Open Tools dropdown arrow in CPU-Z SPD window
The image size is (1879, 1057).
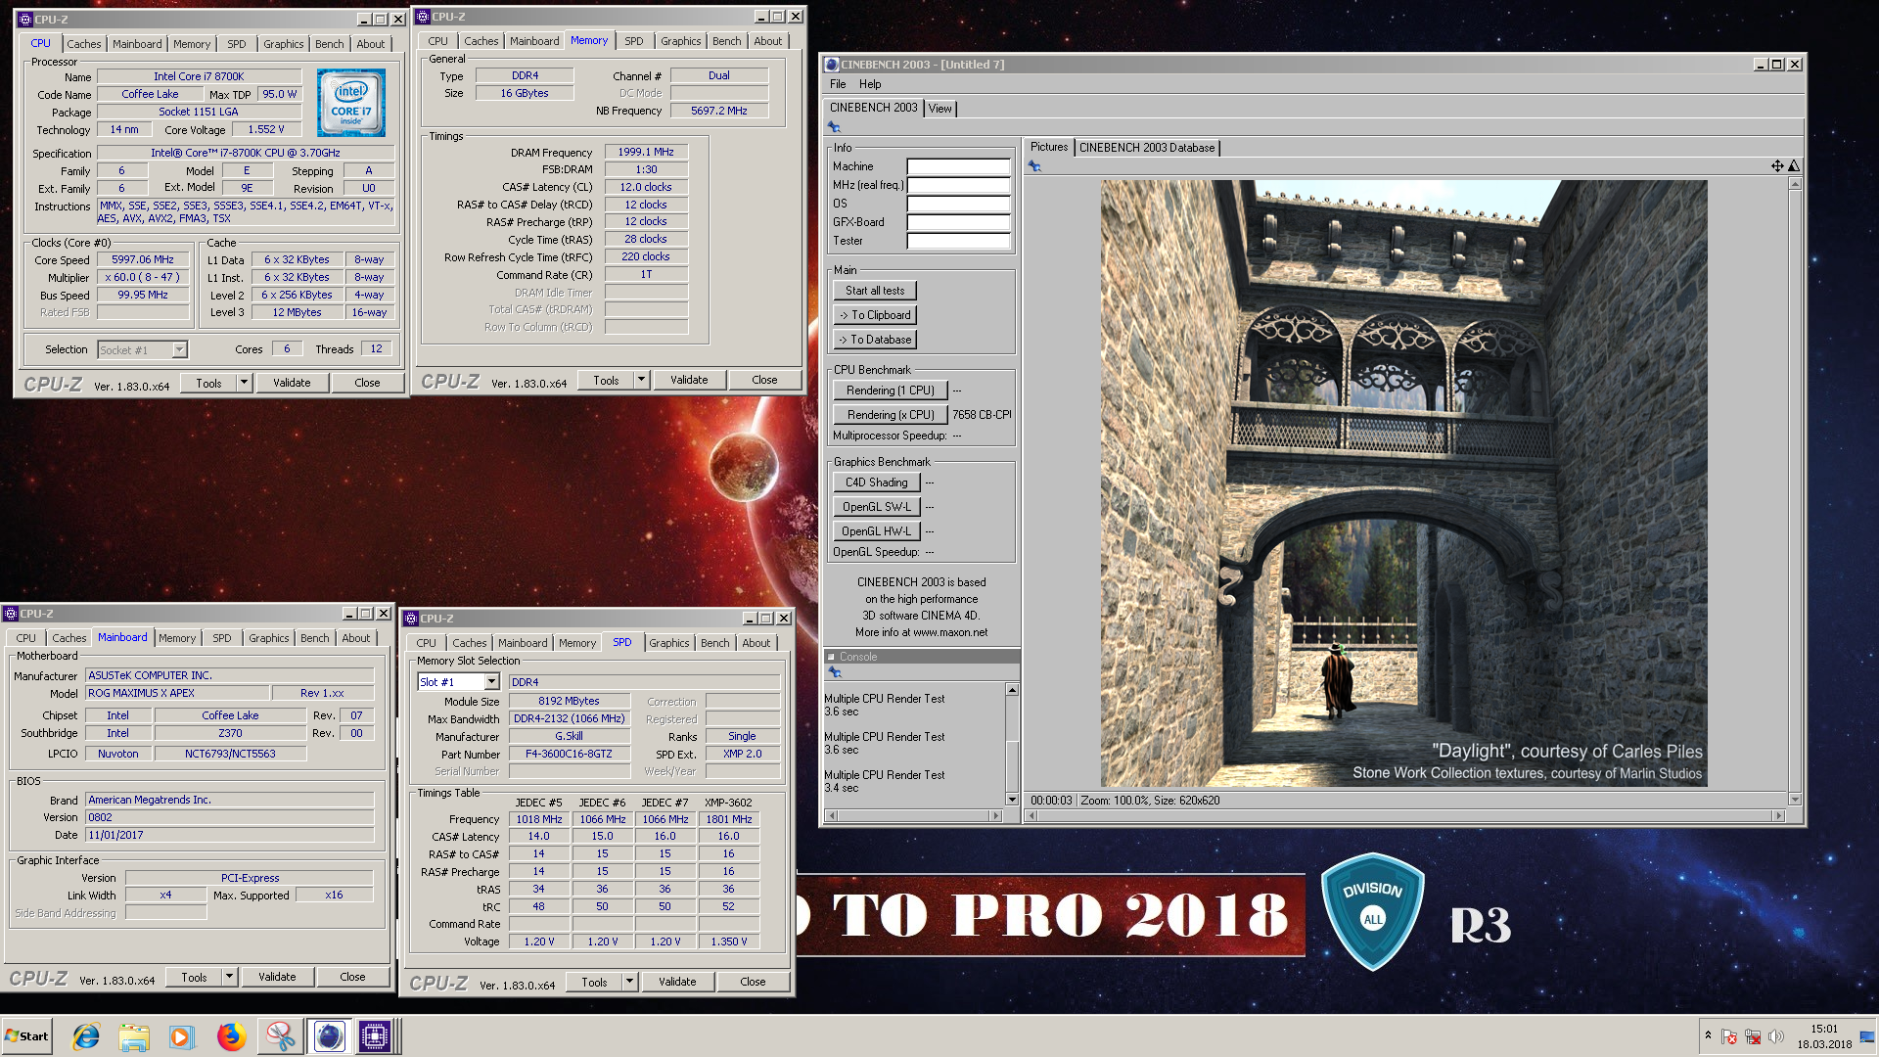click(x=629, y=982)
